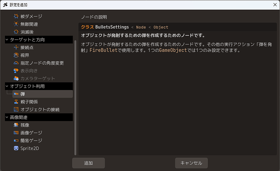Image resolution: width=280 pixels, height=171 pixels.
Task: Select the 簡易ゲージ tree item
Action: point(43,141)
